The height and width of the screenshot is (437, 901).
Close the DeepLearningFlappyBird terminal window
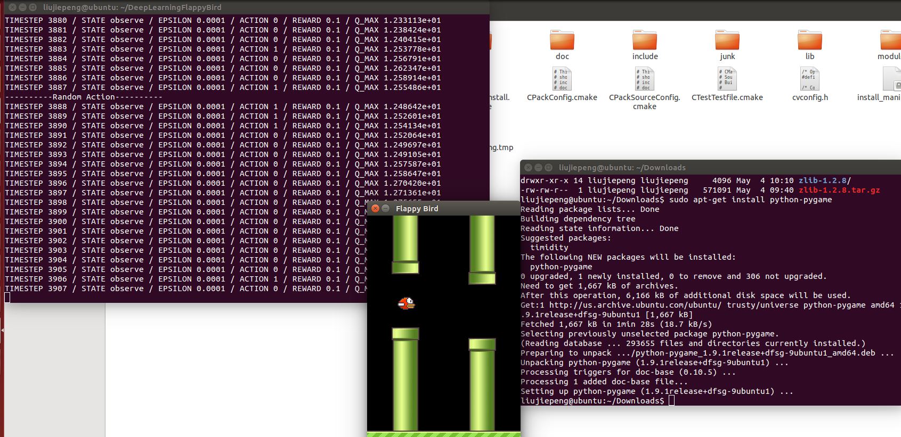pos(12,7)
